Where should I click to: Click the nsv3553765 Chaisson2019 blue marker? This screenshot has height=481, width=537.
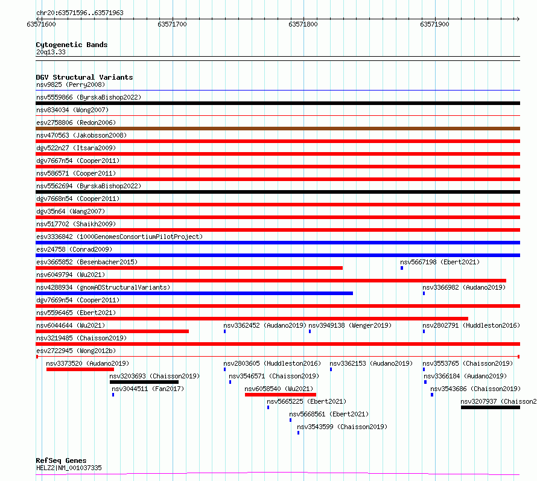(x=424, y=369)
